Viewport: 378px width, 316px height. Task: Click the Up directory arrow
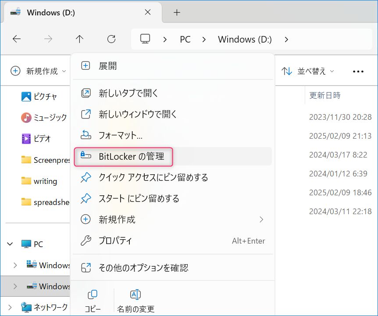(79, 39)
